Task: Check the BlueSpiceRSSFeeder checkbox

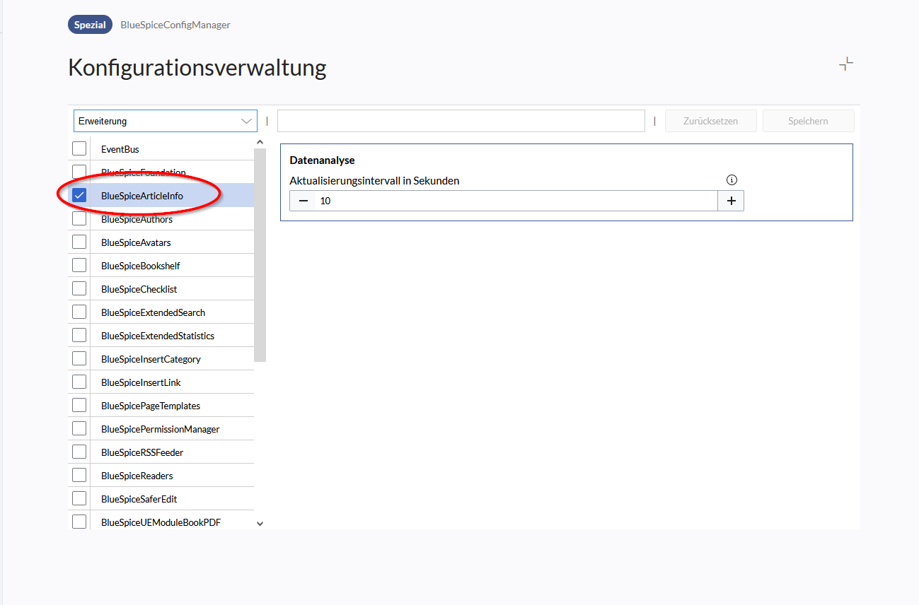Action: point(79,452)
